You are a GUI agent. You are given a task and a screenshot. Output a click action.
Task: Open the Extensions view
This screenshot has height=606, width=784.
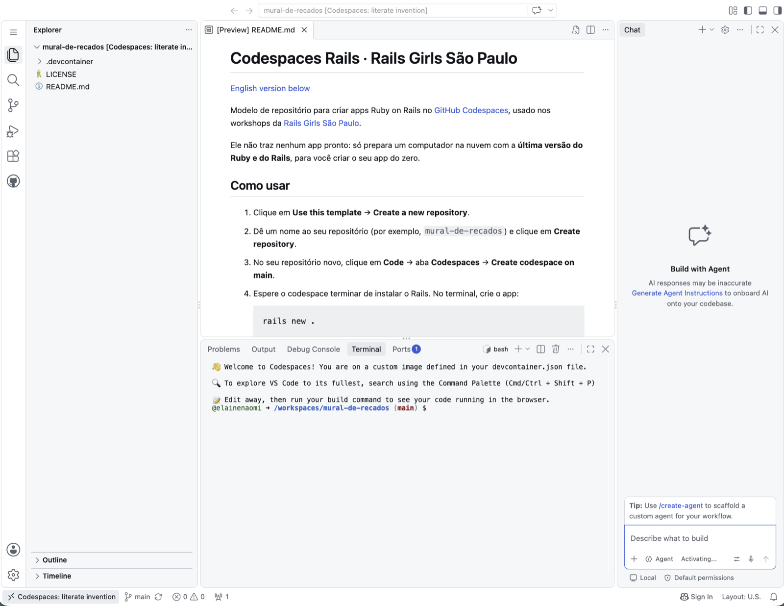pos(13,156)
